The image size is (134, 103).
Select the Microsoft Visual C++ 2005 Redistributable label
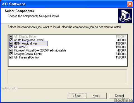pyautogui.click(x=40, y=50)
